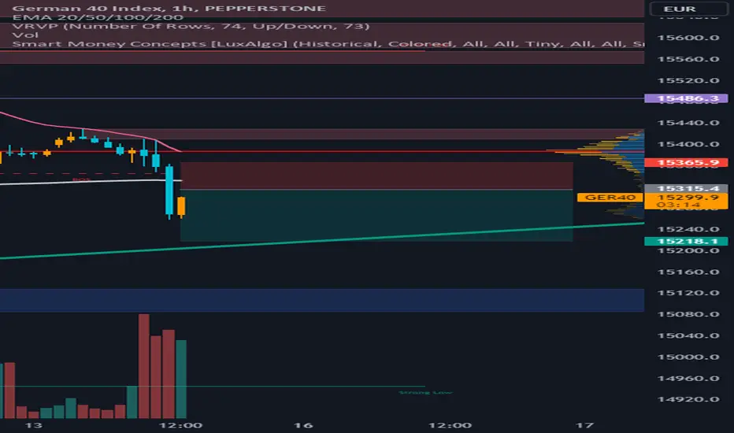
Task: Click the orange 15299.9 current price label
Action: coord(686,201)
